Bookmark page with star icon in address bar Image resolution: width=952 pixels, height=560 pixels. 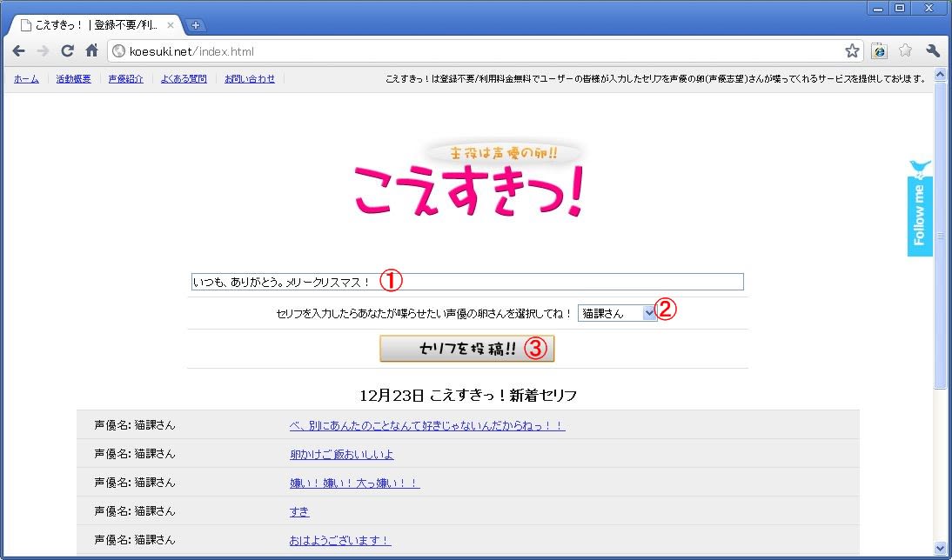pos(852,51)
